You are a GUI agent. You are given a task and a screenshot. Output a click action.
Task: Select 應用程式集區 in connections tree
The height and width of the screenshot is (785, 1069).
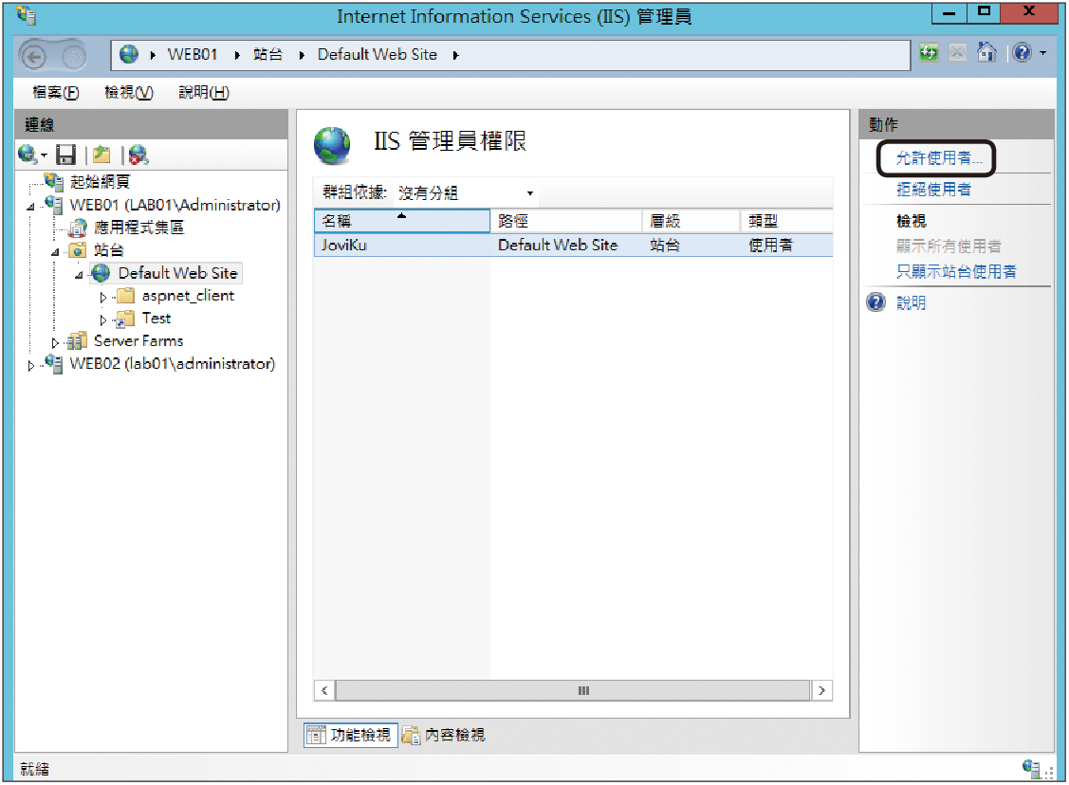(139, 227)
